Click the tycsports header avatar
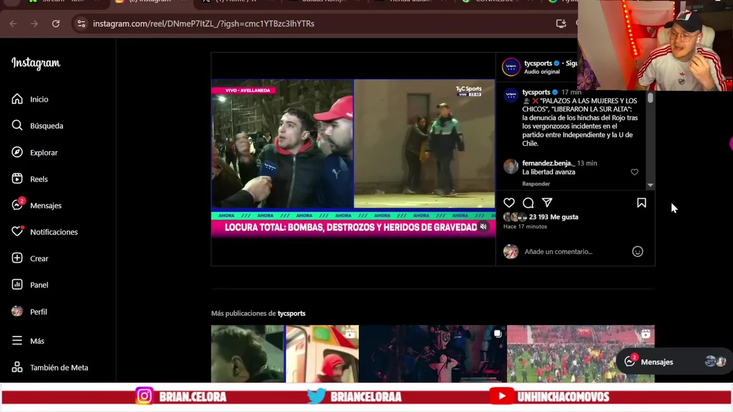The height and width of the screenshot is (412, 733). pyautogui.click(x=511, y=67)
